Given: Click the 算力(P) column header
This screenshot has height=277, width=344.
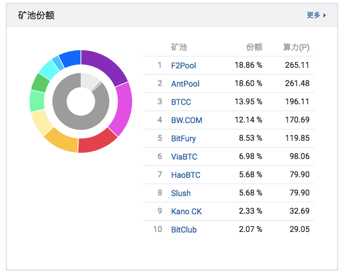Looking at the screenshot, I should (x=296, y=47).
